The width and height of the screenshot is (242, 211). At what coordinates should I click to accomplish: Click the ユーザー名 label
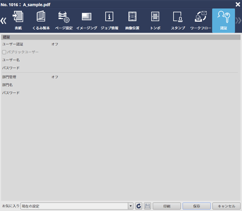tap(11, 60)
